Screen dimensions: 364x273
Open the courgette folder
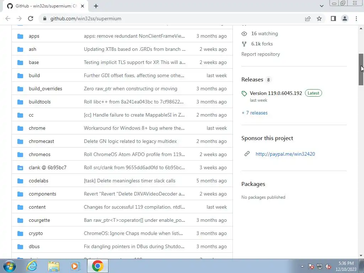tap(39, 220)
